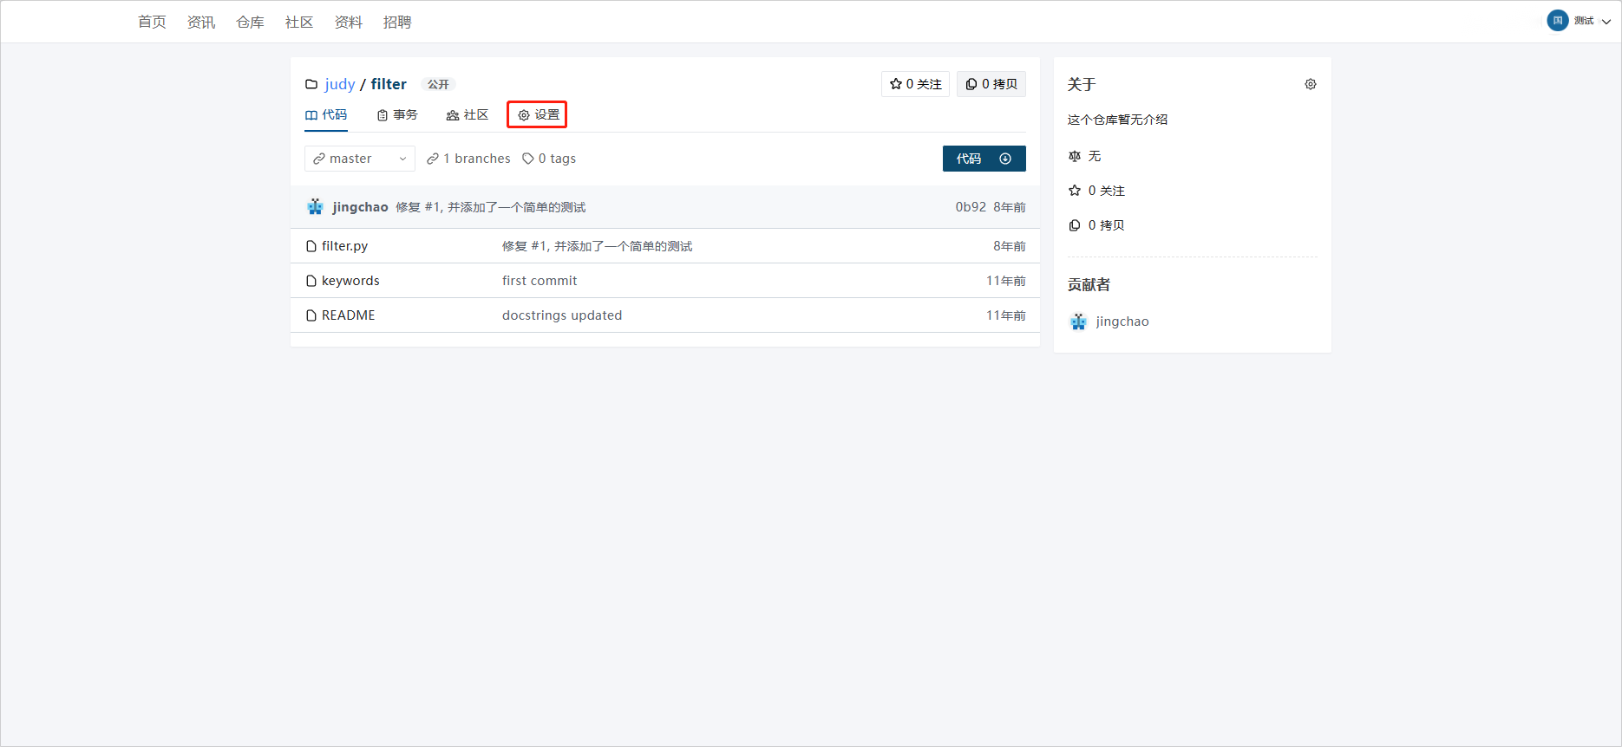Screen dimensions: 1622x747
Task: Star the repo with 0 关注 button
Action: click(x=915, y=84)
